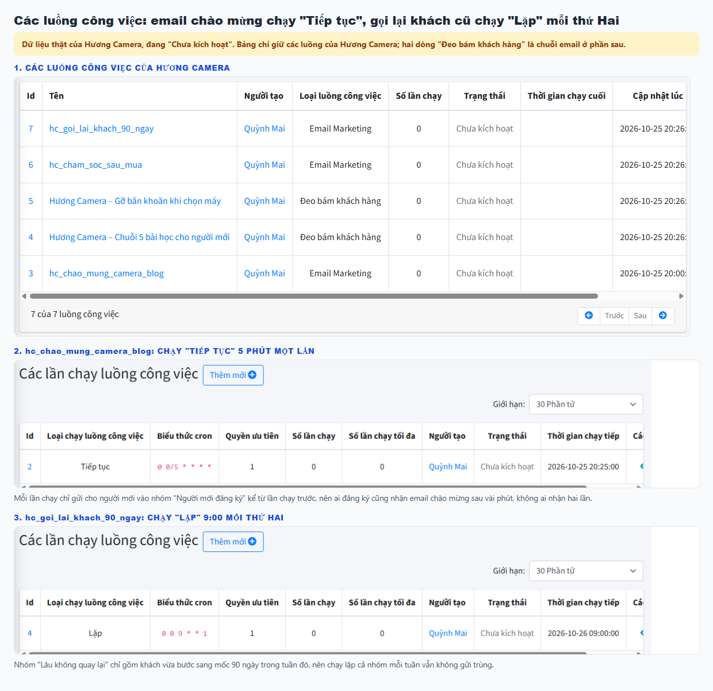This screenshot has width=713, height=691.
Task: Click 'Thời gian chạy cuối' column header
Action: pyautogui.click(x=566, y=96)
